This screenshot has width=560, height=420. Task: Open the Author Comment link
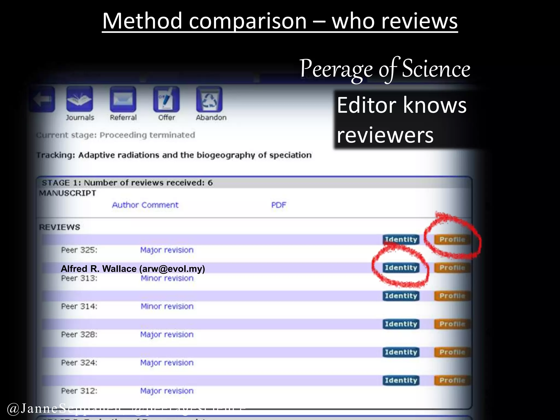[145, 205]
